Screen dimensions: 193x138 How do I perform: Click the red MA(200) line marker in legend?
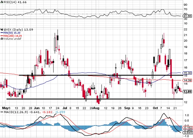pyautogui.click(x=2, y=35)
